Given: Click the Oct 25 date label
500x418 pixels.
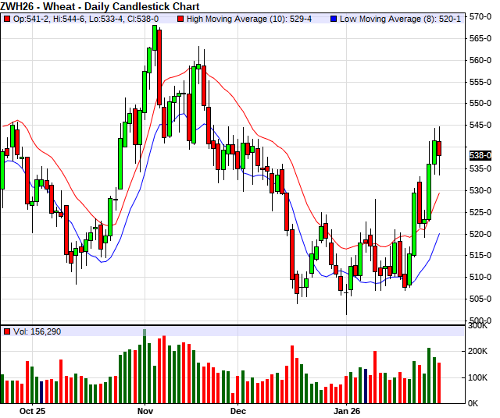Looking at the screenshot, I should point(33,410).
